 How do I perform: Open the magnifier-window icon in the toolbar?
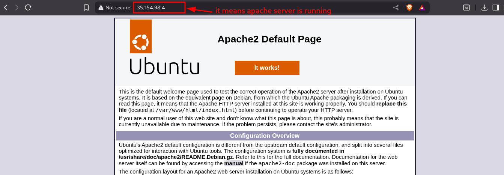click(466, 8)
